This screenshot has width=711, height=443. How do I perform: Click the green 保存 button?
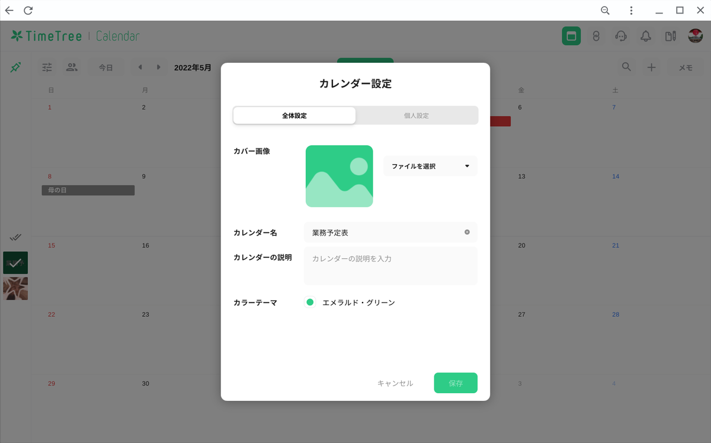point(456,383)
